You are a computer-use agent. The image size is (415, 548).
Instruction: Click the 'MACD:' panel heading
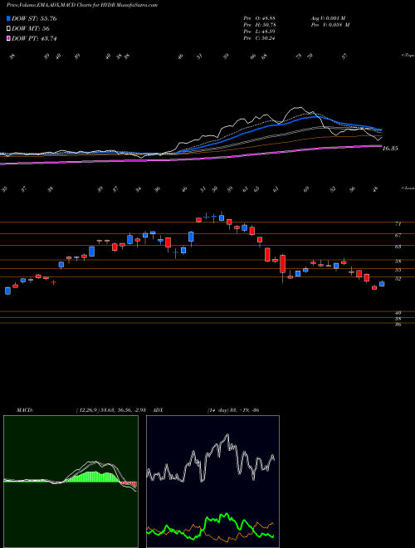coord(24,410)
